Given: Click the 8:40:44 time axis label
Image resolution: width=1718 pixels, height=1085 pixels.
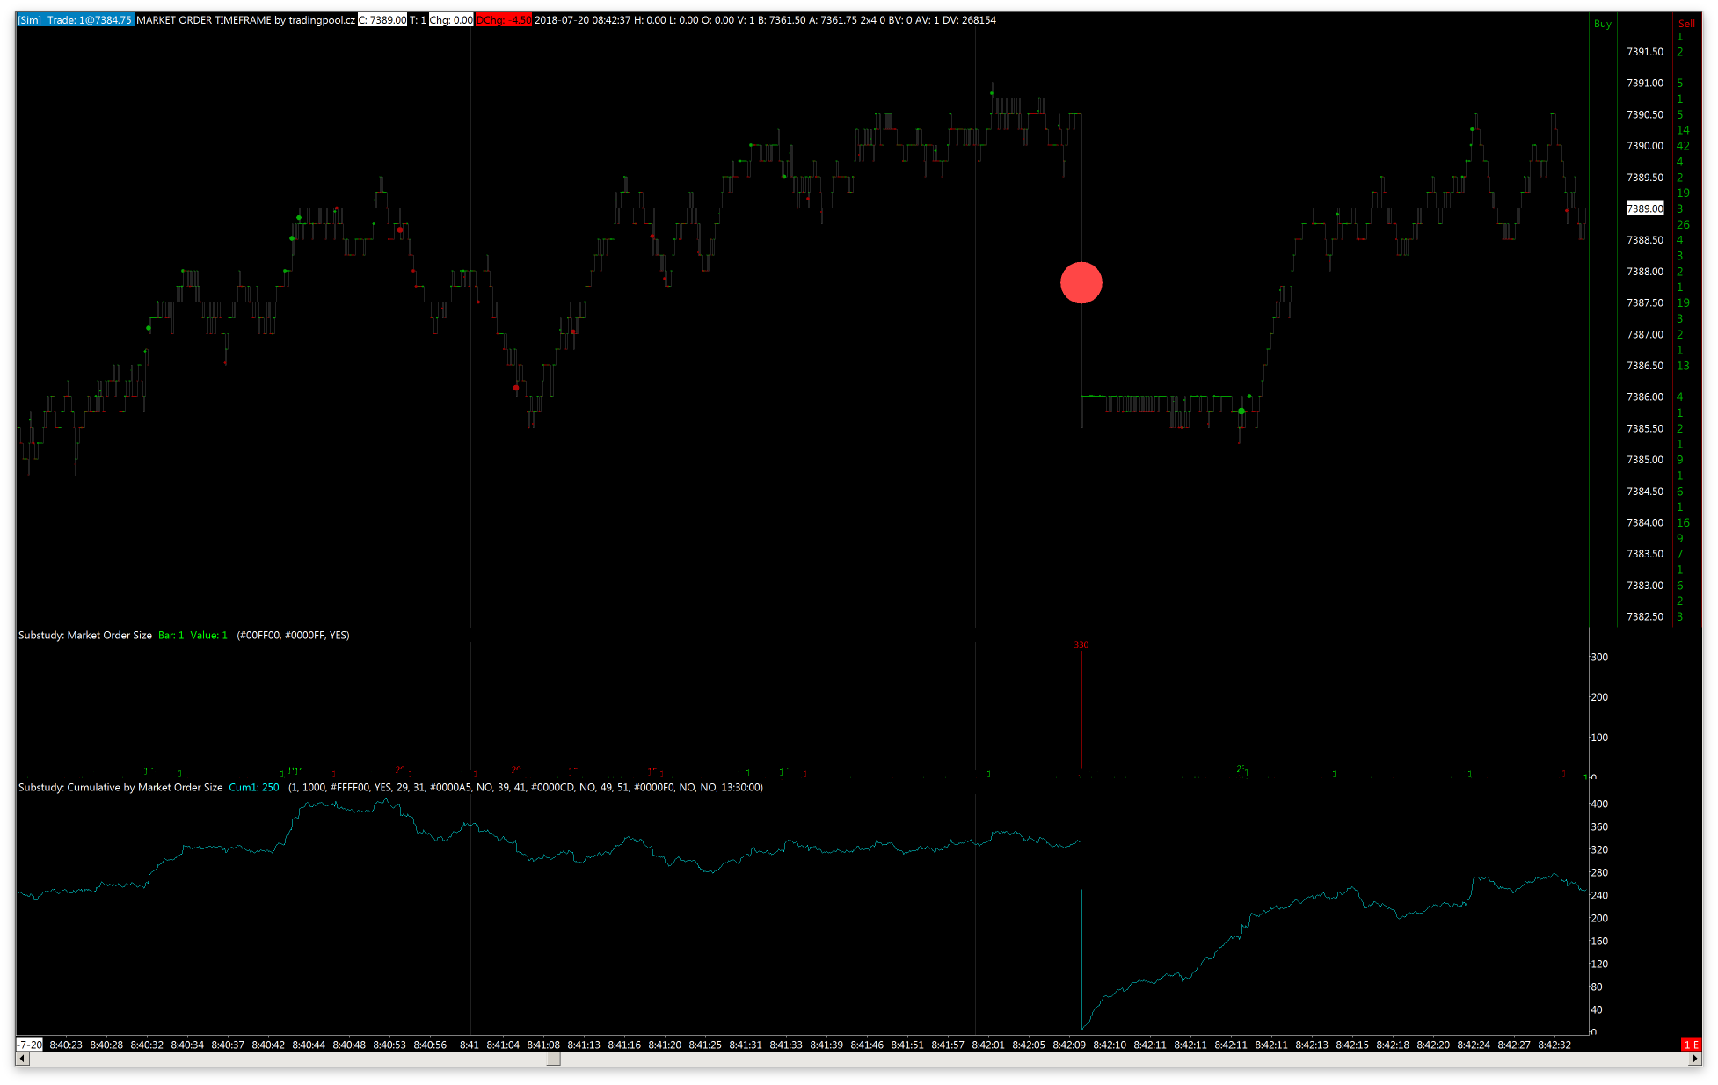Looking at the screenshot, I should click(x=309, y=1045).
